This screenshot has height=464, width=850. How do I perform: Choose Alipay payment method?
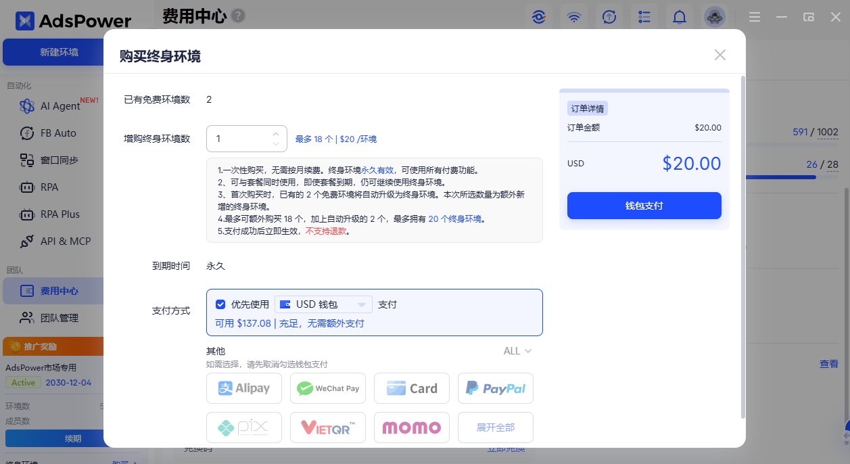[x=244, y=388]
